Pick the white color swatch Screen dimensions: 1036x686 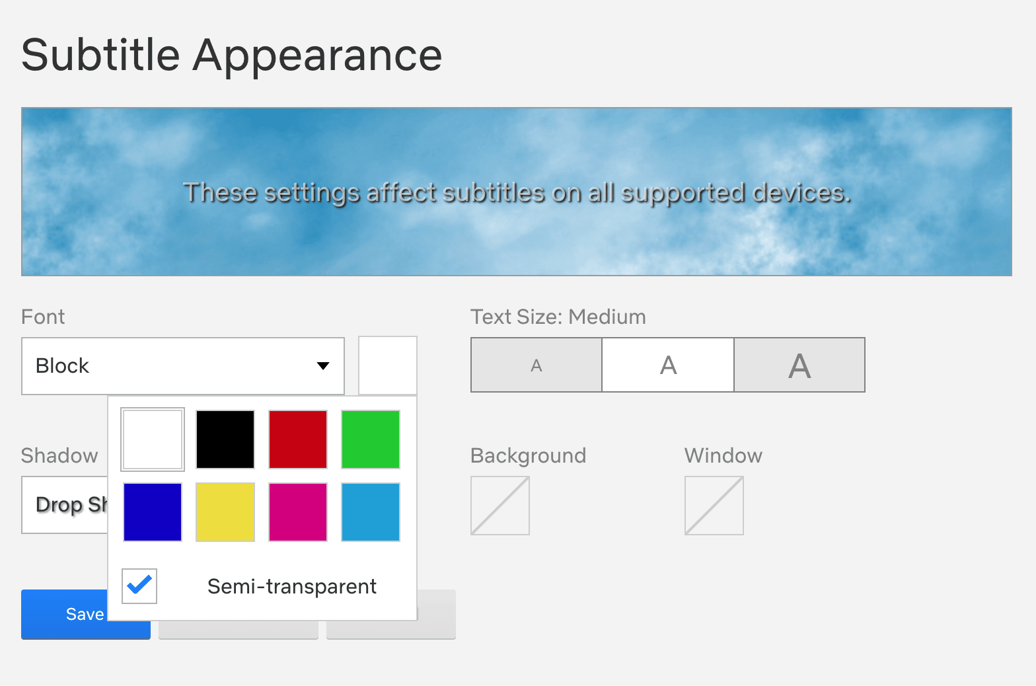(153, 439)
